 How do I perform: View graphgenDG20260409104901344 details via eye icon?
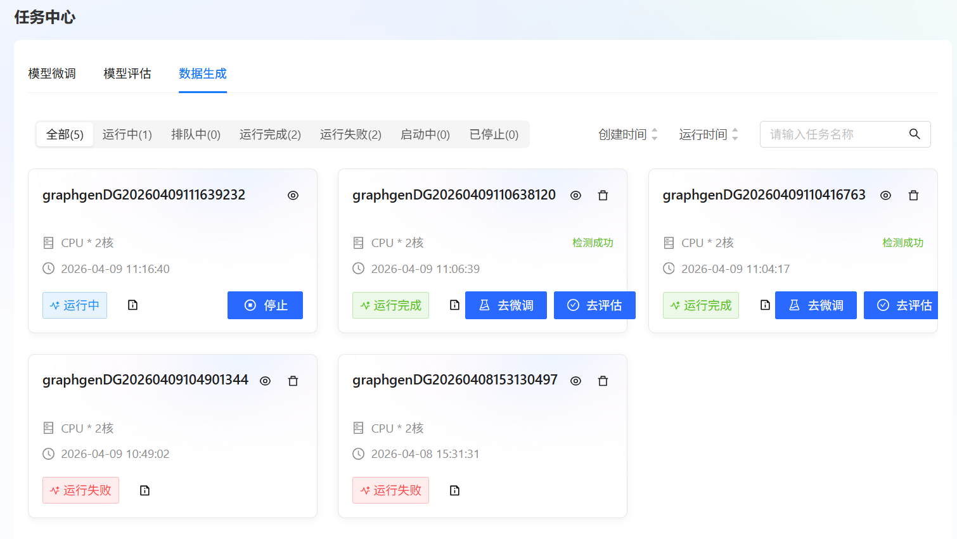[x=265, y=381]
